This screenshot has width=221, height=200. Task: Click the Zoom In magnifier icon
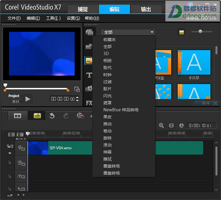point(161,126)
